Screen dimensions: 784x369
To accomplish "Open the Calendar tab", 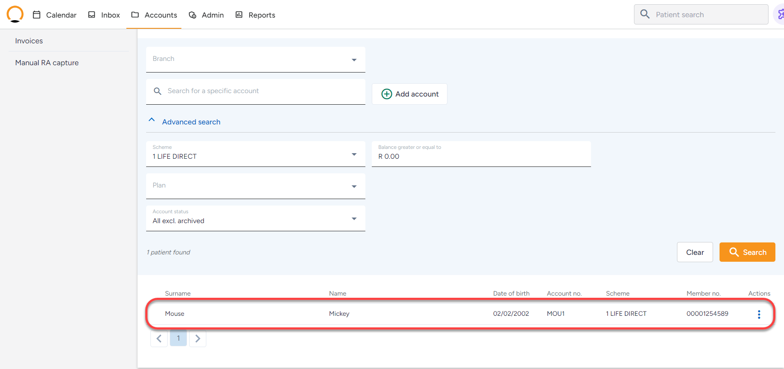I will pyautogui.click(x=55, y=15).
